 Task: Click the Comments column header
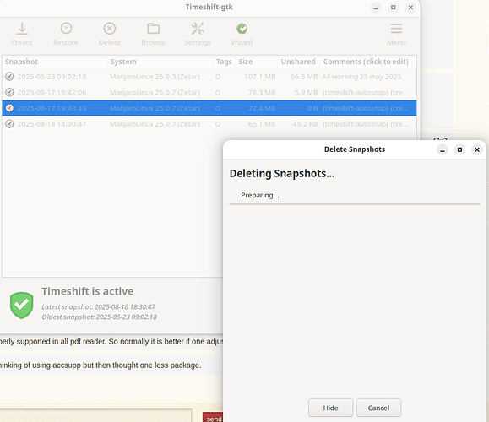[366, 62]
